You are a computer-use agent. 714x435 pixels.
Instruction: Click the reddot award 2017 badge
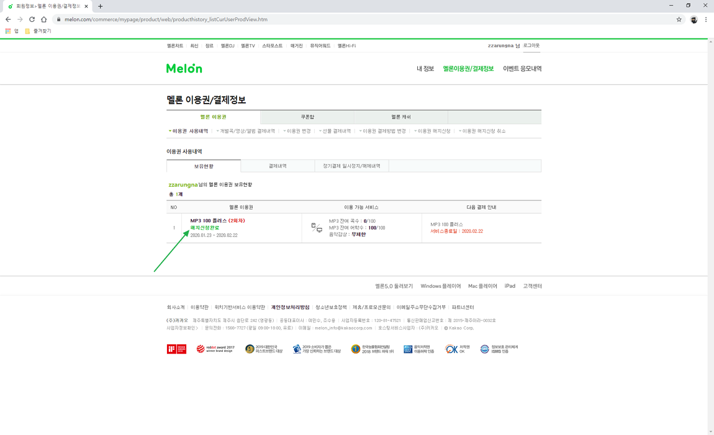215,349
